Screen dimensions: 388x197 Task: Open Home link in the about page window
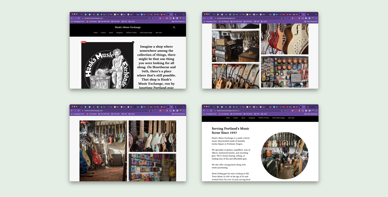point(228,118)
